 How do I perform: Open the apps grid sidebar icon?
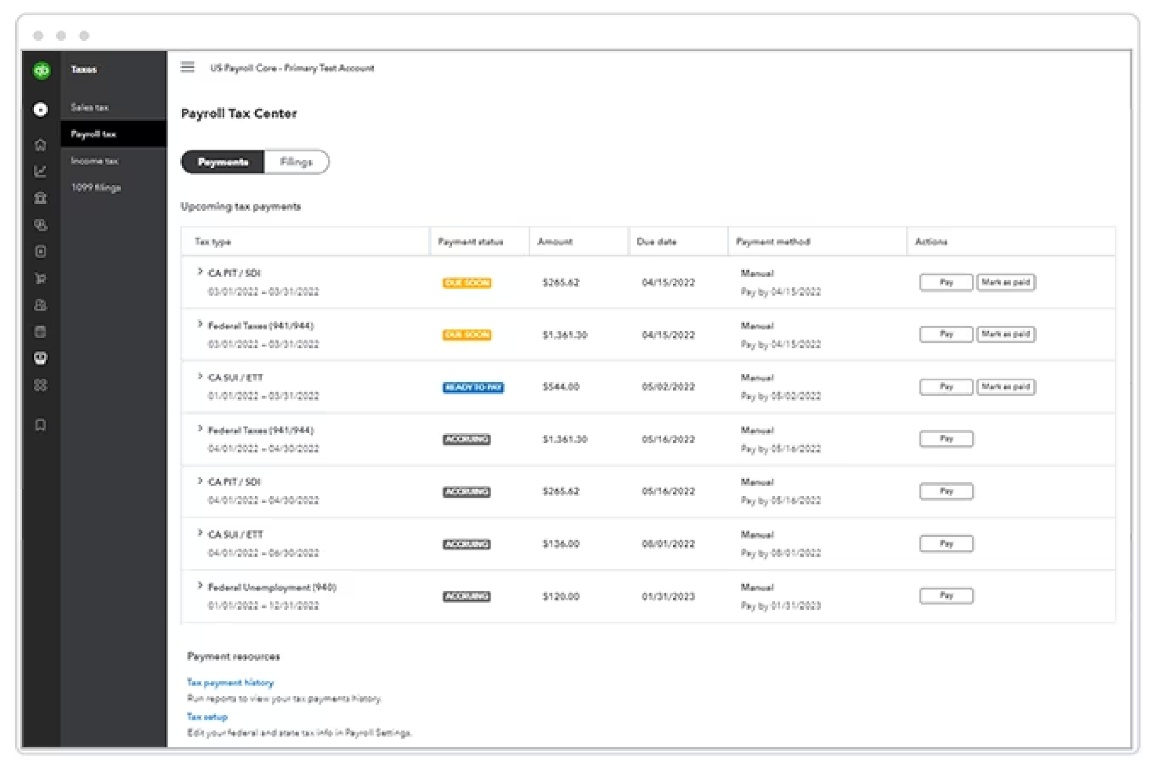[x=40, y=385]
